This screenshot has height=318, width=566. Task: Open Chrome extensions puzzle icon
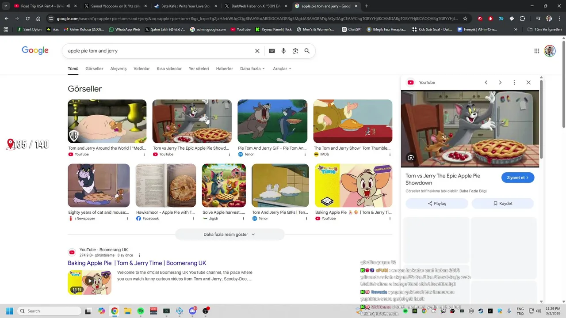tap(523, 19)
